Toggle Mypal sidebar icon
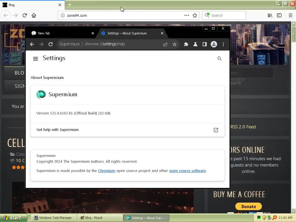Viewport: 296px width, 222px height. tap(279, 15)
